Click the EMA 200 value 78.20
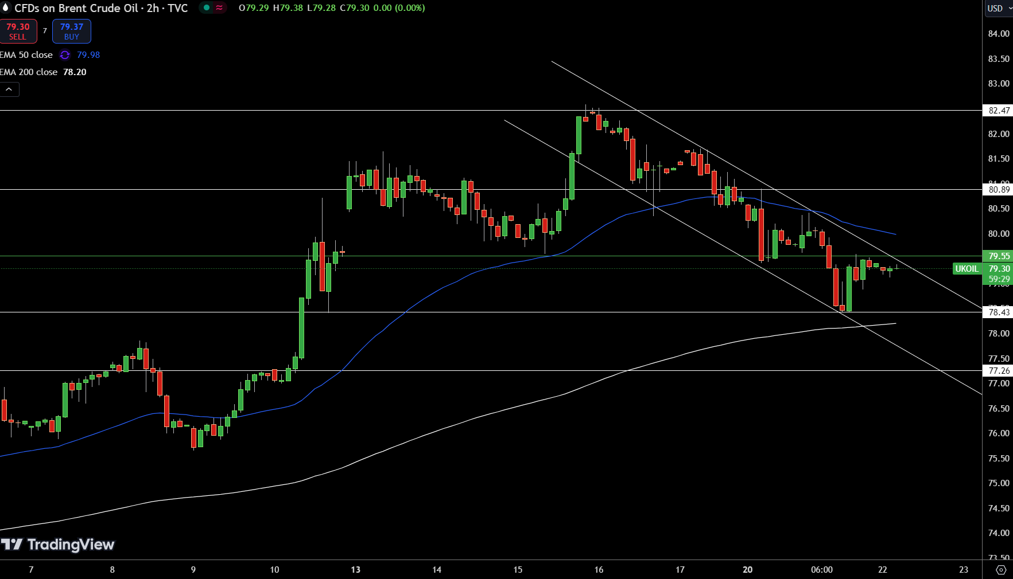The height and width of the screenshot is (579, 1013). 75,72
